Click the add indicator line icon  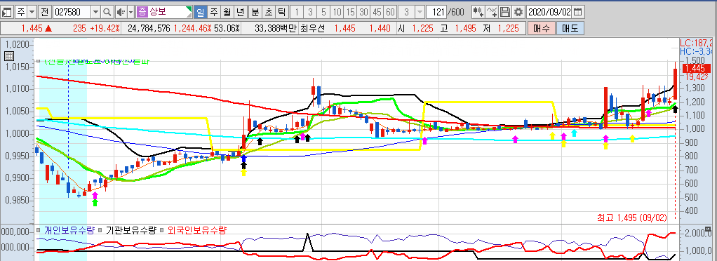[492, 11]
